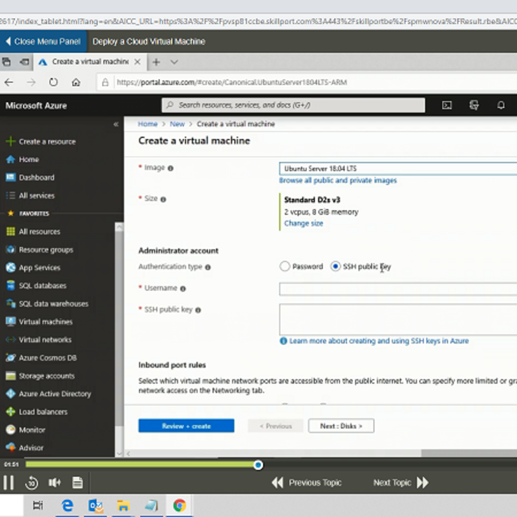Open Load balancers icon

coord(10,412)
